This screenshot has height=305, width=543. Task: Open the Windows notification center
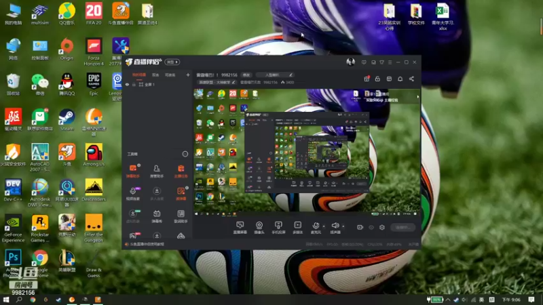[531, 300]
